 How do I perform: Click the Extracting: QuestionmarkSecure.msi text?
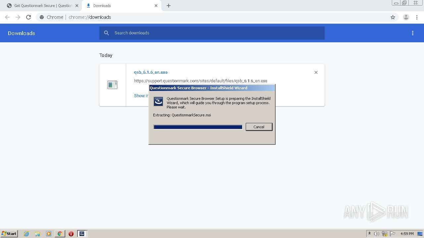182,115
